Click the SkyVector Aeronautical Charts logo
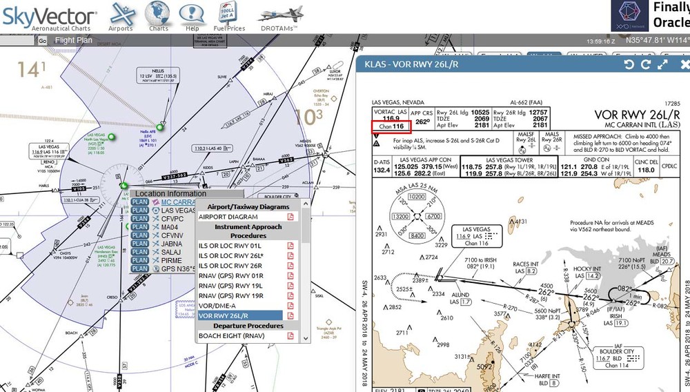The width and height of the screenshot is (690, 392). pos(49,17)
